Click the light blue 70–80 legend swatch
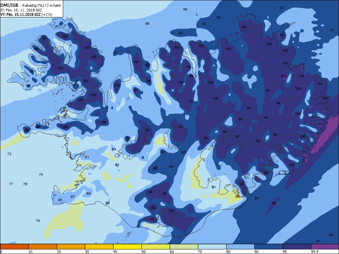The height and width of the screenshot is (254, 339). (x=212, y=247)
